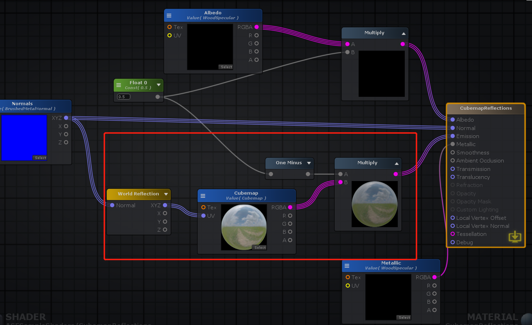Viewport: 532px width, 325px height.
Task: Click the Normal input port on the World Reflection node
Action: click(112, 205)
